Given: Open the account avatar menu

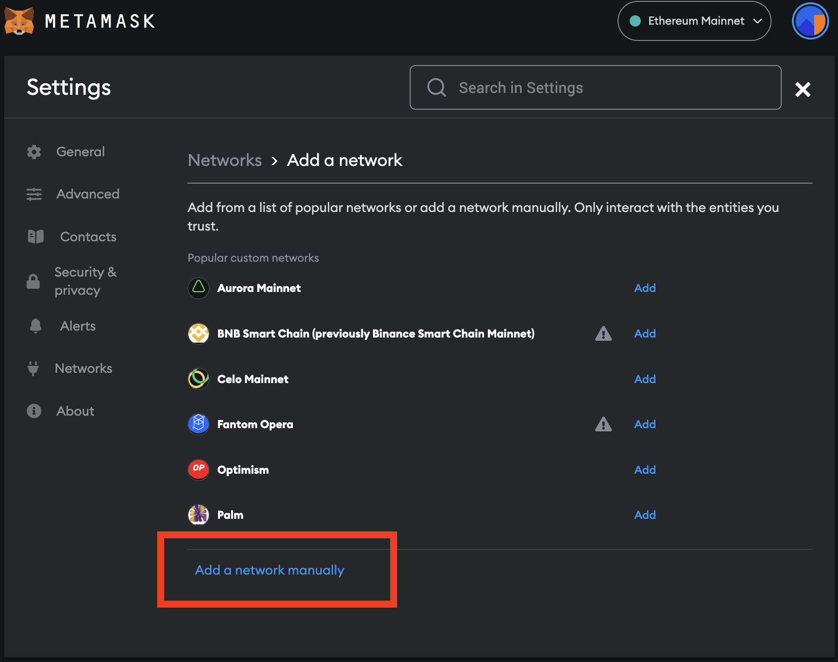Looking at the screenshot, I should coord(810,21).
